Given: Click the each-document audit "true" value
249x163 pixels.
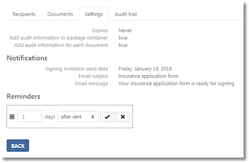Looking at the screenshot, I should 123,45.
